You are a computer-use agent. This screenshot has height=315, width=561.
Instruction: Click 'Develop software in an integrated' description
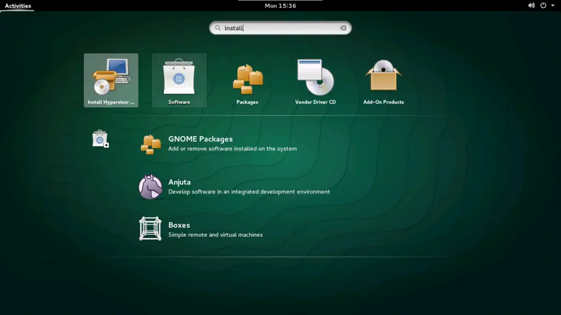pyautogui.click(x=249, y=192)
